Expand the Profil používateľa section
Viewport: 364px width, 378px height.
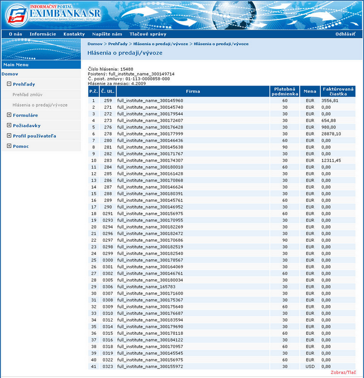point(9,136)
